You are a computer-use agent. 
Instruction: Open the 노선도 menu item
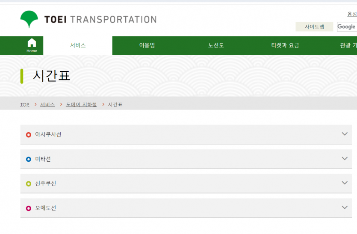(x=216, y=45)
